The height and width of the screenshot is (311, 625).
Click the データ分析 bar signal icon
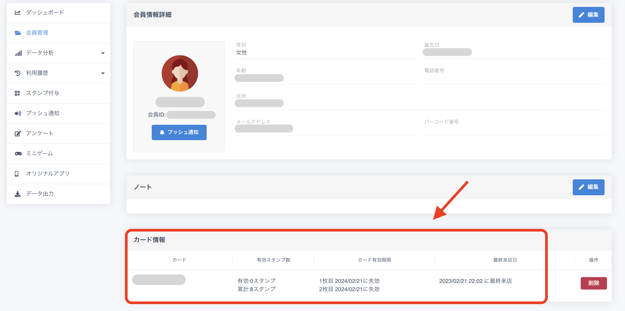point(18,53)
